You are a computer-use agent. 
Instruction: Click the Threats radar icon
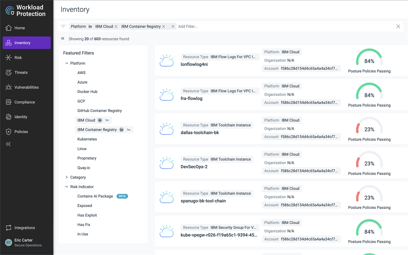tap(8, 72)
